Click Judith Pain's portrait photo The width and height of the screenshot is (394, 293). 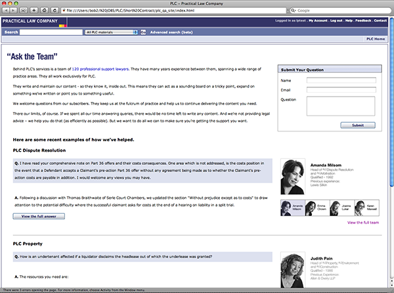pyautogui.click(x=293, y=269)
